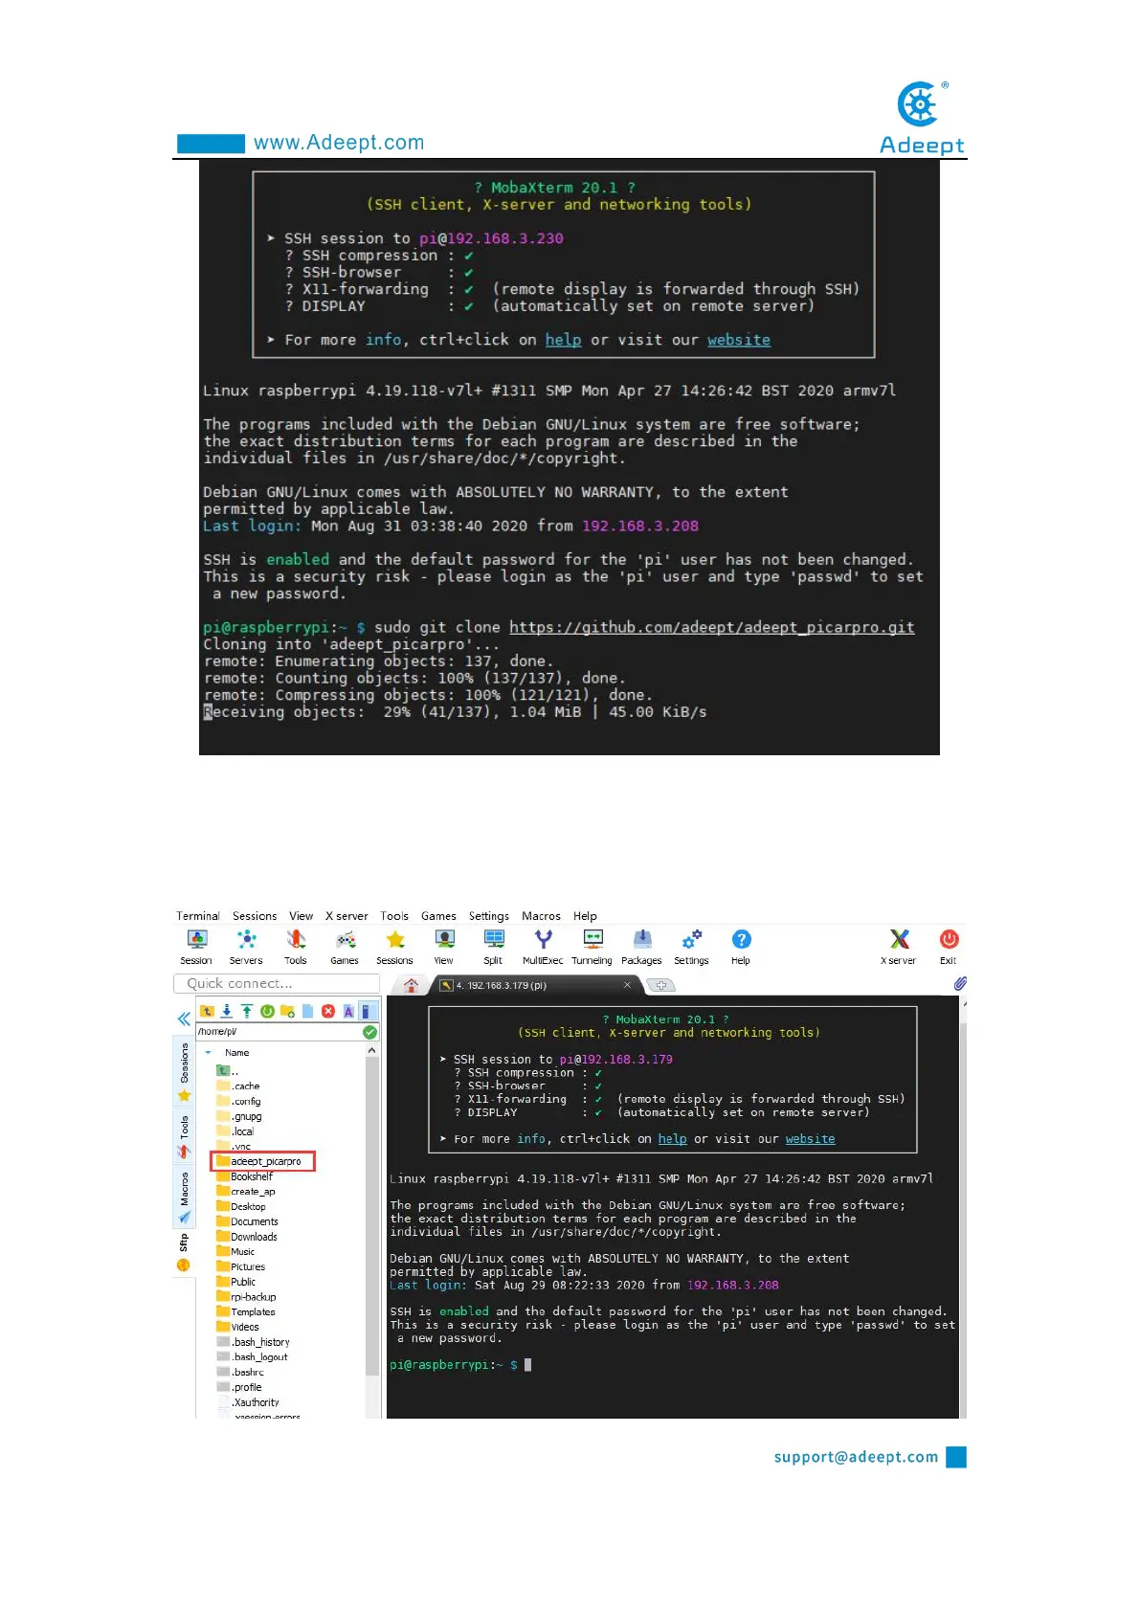The width and height of the screenshot is (1140, 1612).
Task: Select the .cache folder
Action: [238, 1086]
